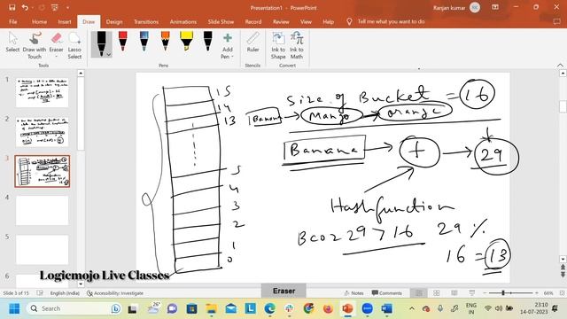Switch to the Home tab
This screenshot has width=567, height=319.
point(39,21)
